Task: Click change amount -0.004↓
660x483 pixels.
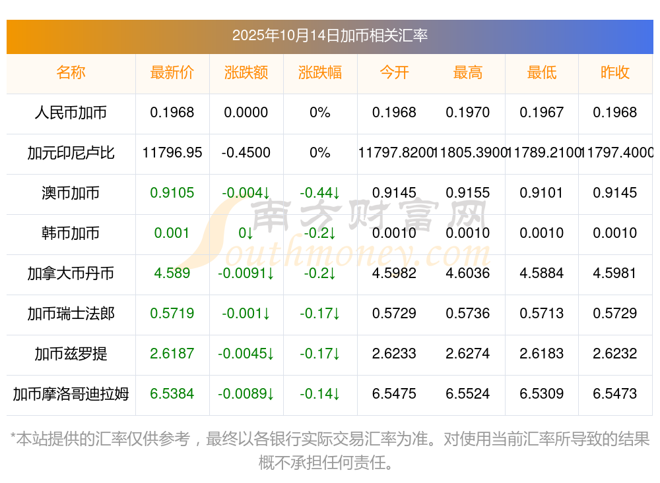Action: [246, 193]
